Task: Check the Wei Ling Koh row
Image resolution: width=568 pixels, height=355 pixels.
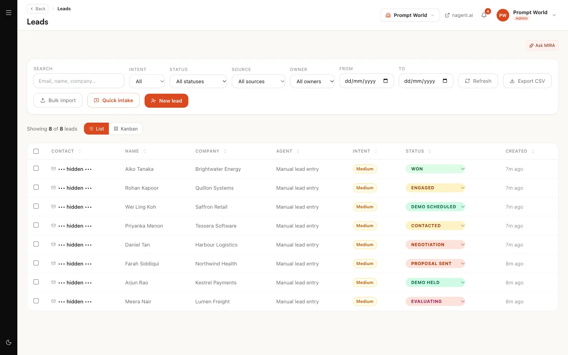Action: click(36, 206)
